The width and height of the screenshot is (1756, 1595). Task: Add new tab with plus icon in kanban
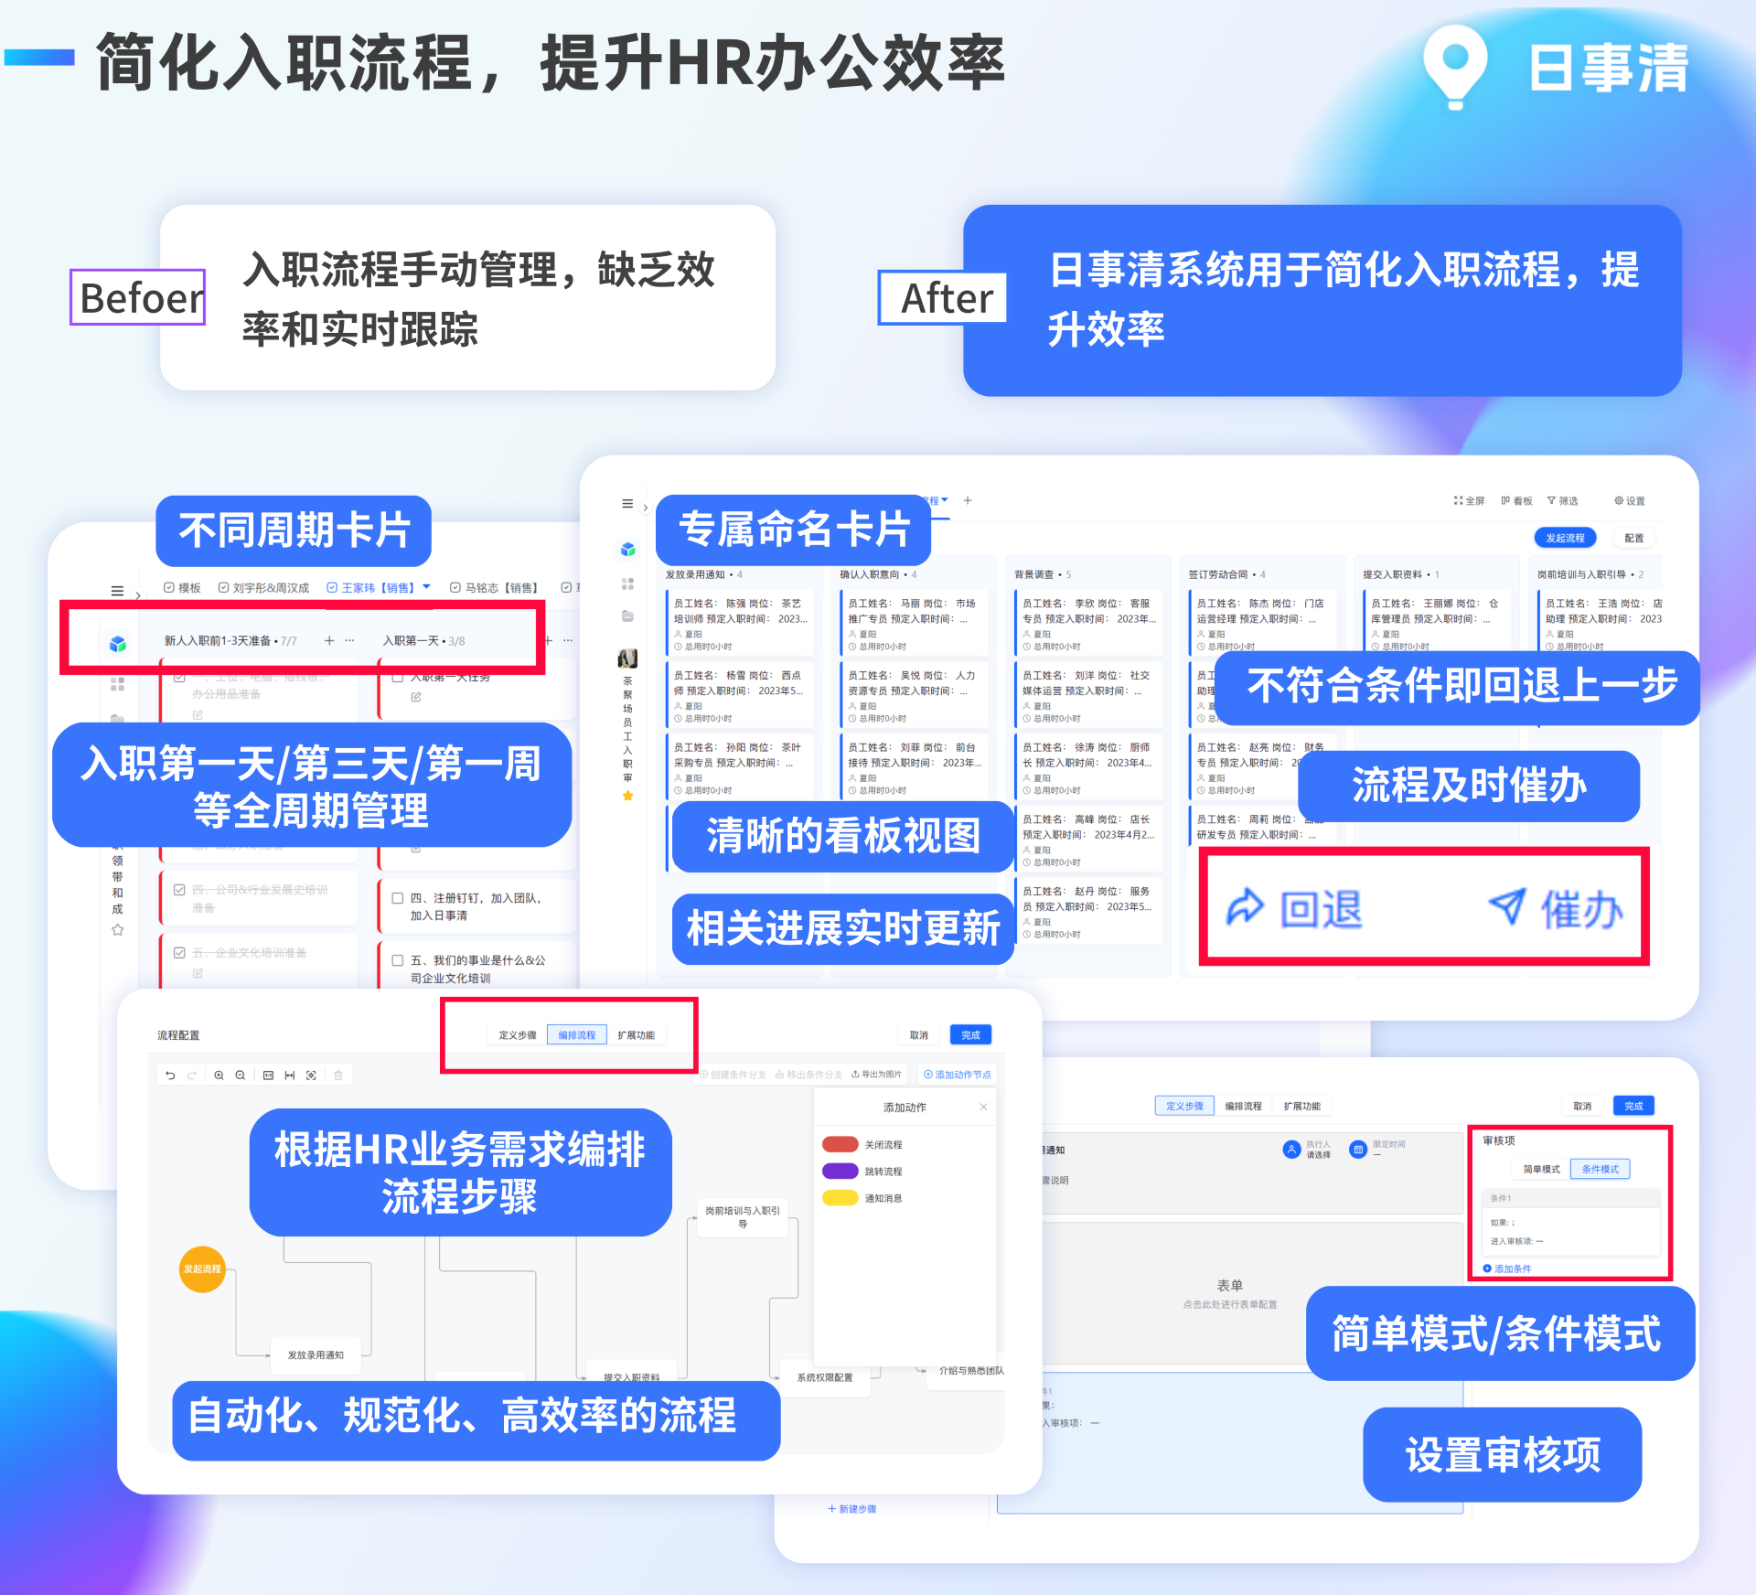[968, 500]
